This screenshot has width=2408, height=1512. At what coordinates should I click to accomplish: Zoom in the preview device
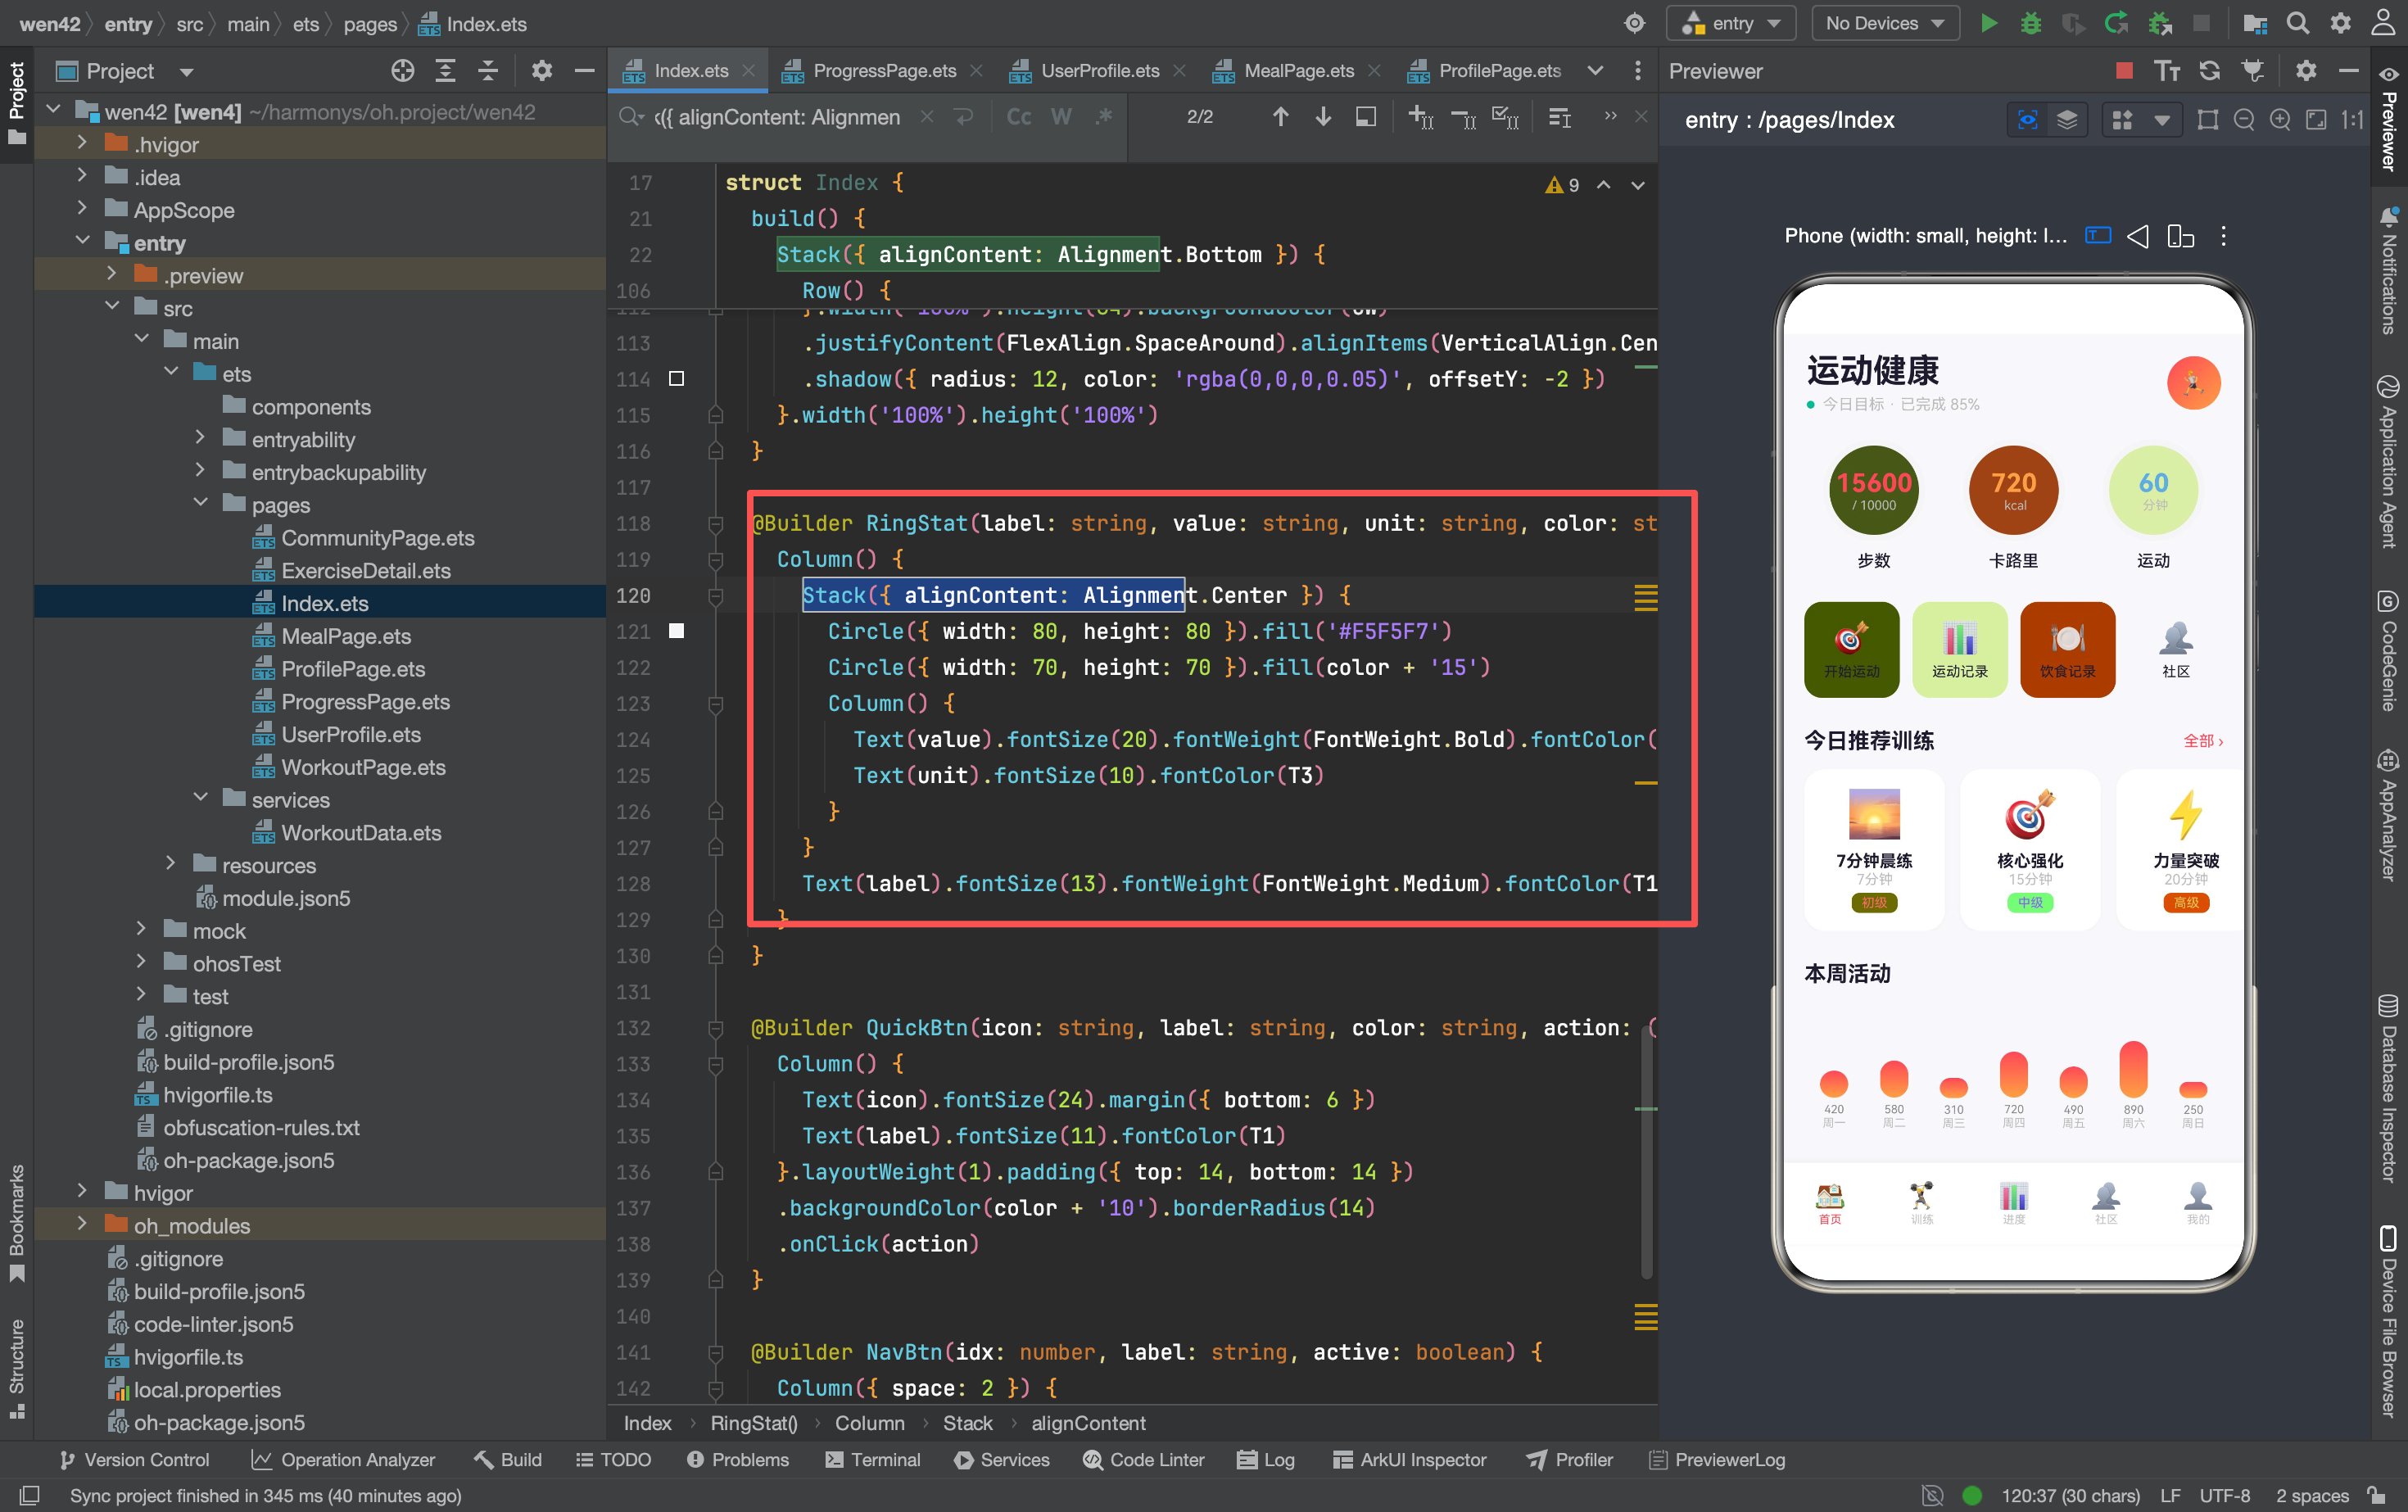coord(2279,120)
